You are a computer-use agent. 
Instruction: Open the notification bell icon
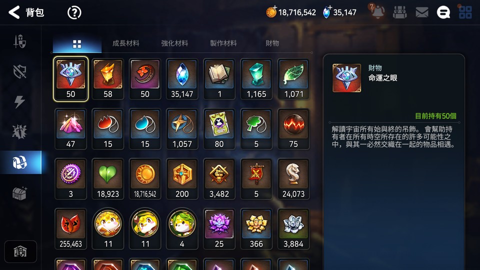(377, 11)
